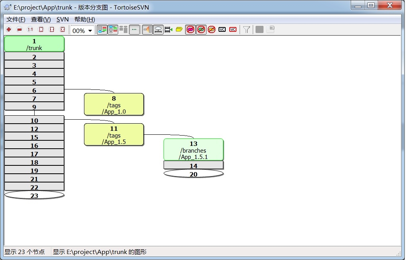The width and height of the screenshot is (406, 260).
Task: Toggle the green three-dots toolbar button
Action: (x=134, y=29)
